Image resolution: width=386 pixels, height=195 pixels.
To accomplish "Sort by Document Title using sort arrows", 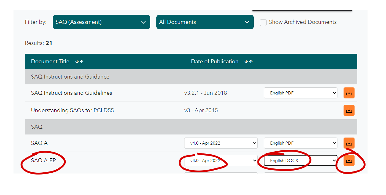I will [x=79, y=61].
